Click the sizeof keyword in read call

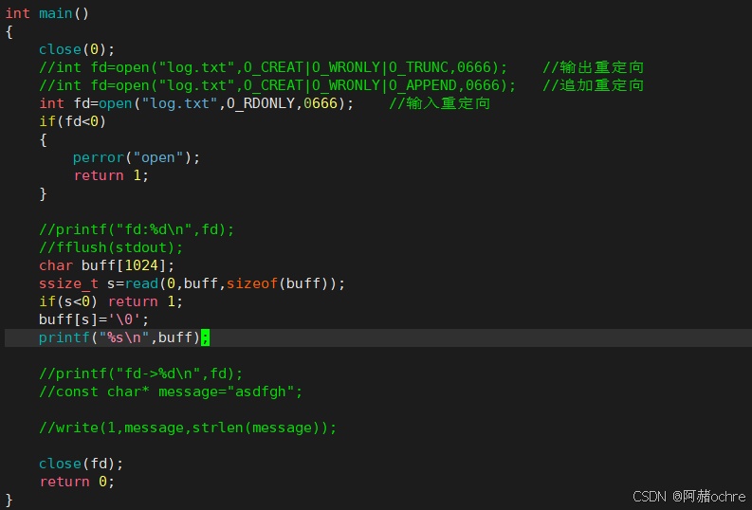point(251,283)
